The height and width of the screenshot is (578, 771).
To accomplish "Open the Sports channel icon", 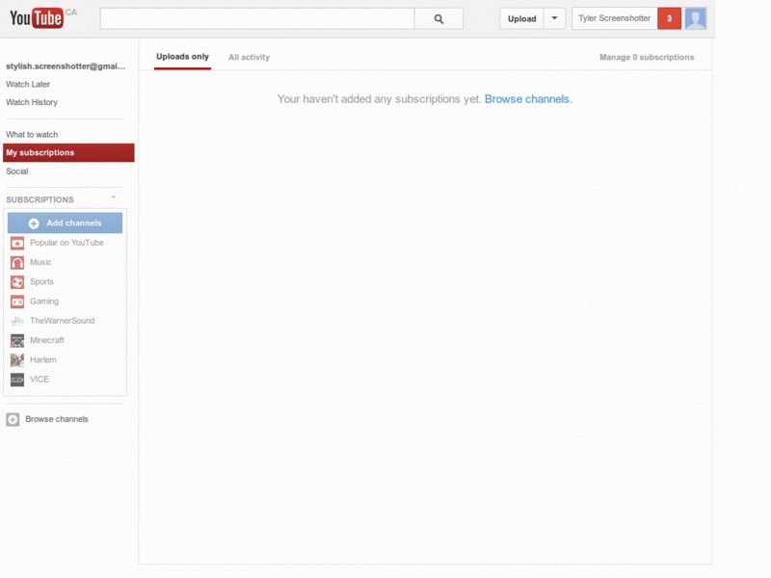I will [15, 281].
